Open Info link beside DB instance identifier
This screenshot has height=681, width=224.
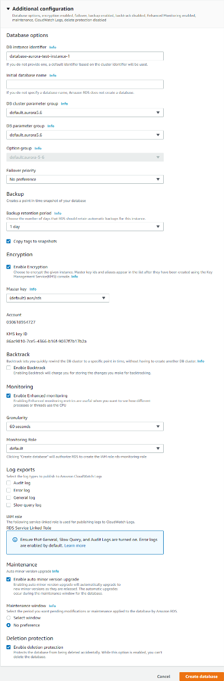coord(52,47)
